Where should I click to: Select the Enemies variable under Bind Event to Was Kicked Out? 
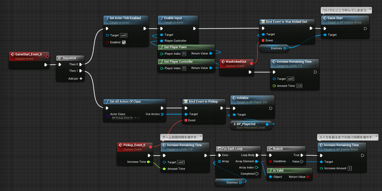[x=274, y=48]
